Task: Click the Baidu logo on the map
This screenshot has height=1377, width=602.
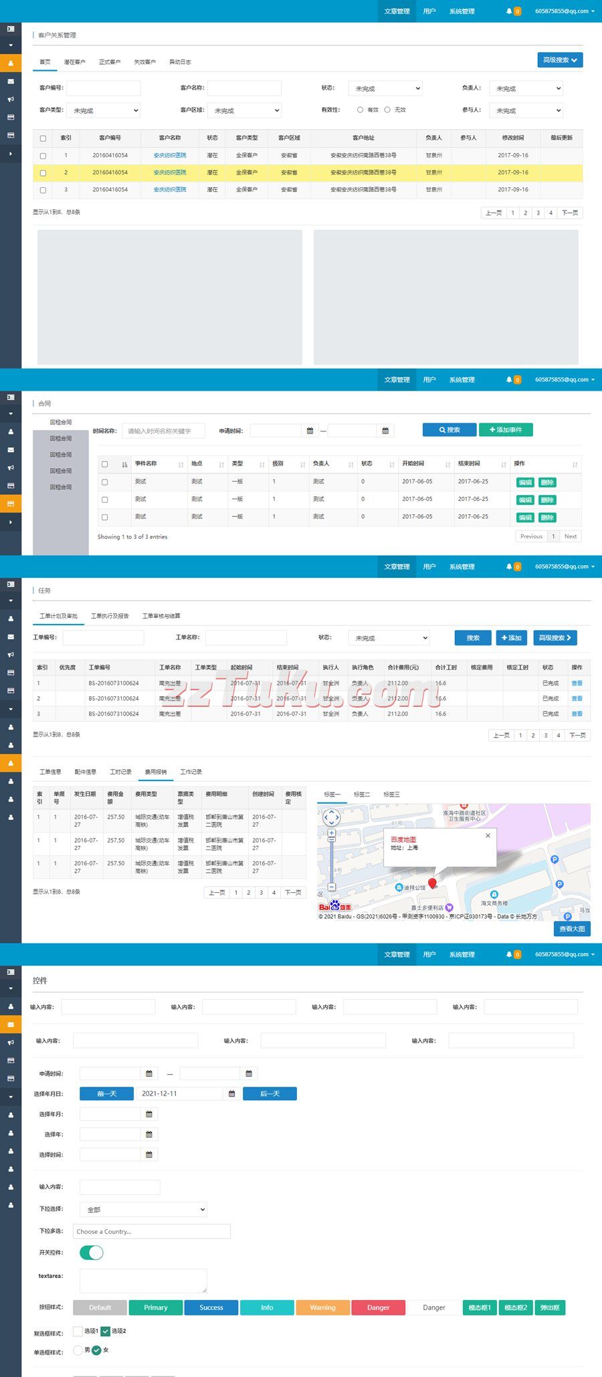Action: [x=334, y=906]
